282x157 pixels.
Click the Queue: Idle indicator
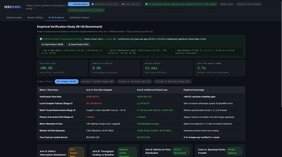coord(227,4)
